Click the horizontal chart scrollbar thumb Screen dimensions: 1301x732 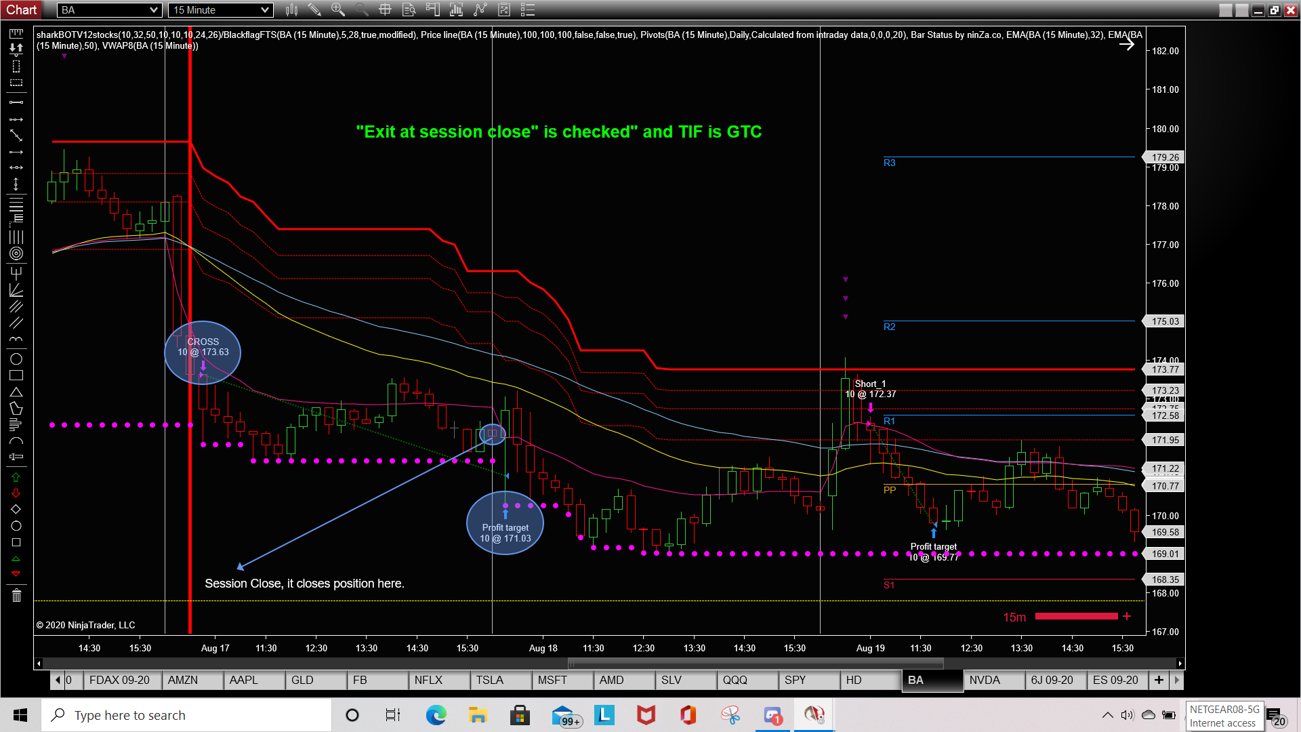tap(756, 664)
